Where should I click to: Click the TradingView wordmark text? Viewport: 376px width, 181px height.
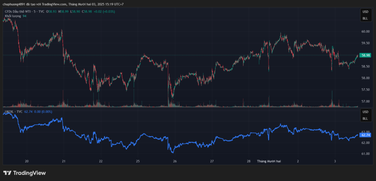tap(29, 173)
